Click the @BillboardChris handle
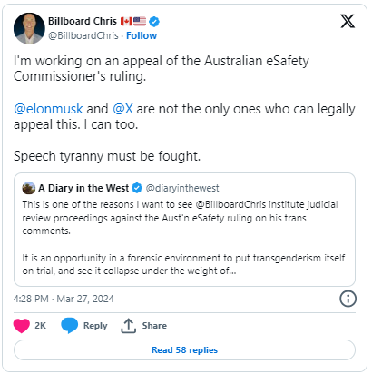Screen dimensions: 372x374 (x=83, y=35)
